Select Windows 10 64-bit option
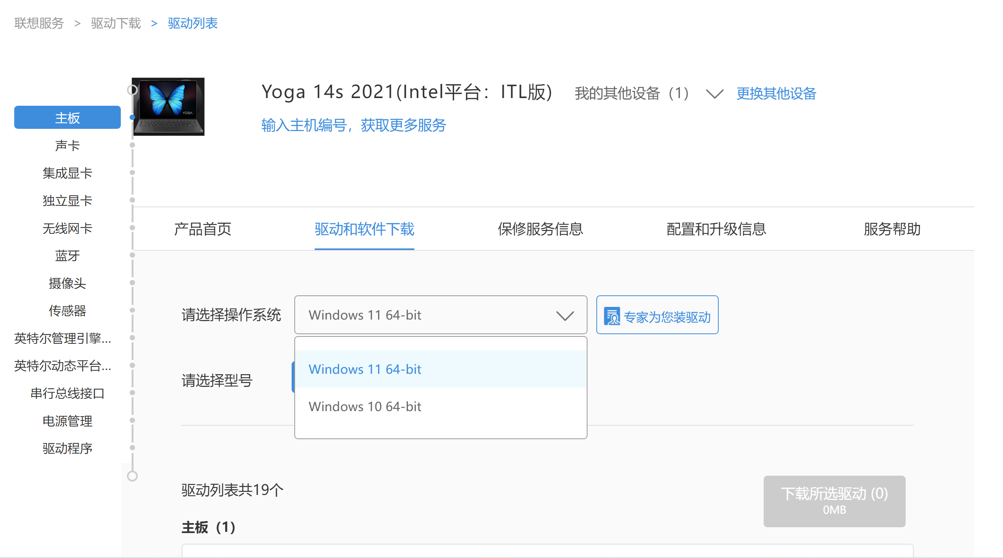The width and height of the screenshot is (1003, 558). coord(441,406)
